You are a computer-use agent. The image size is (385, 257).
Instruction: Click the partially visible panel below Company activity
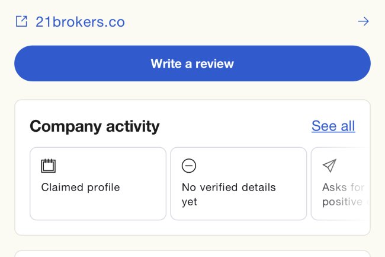coord(192,253)
